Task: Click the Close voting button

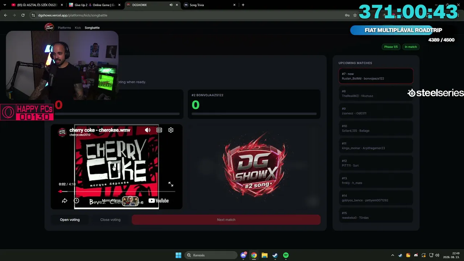Action: click(x=110, y=220)
